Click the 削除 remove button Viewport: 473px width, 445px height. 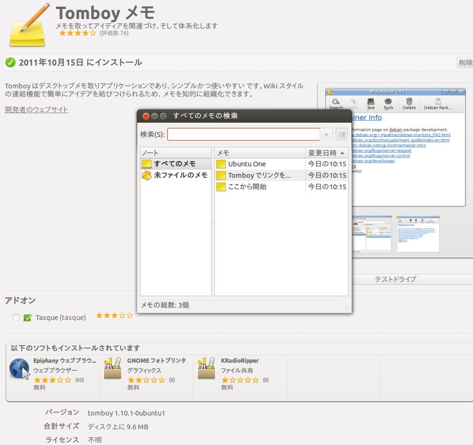[x=465, y=62]
